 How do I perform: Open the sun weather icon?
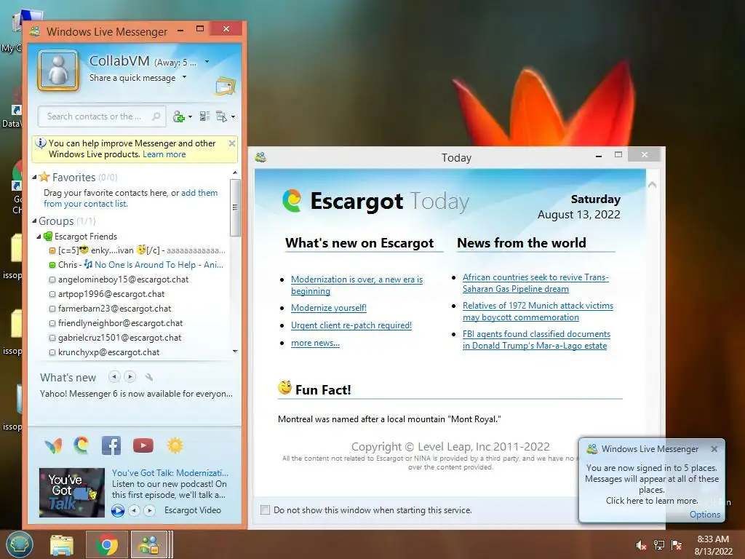175,445
